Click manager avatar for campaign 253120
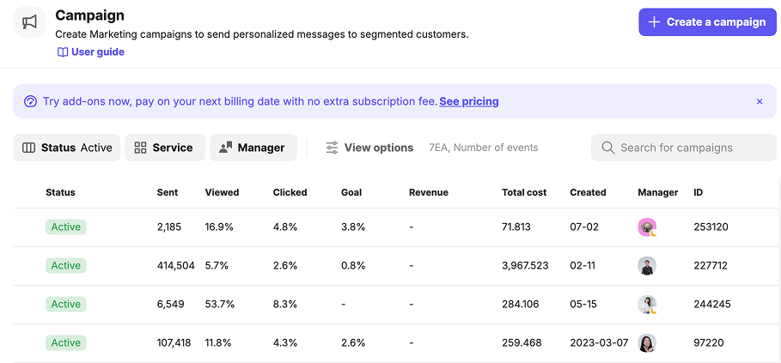The image size is (781, 363). [647, 227]
